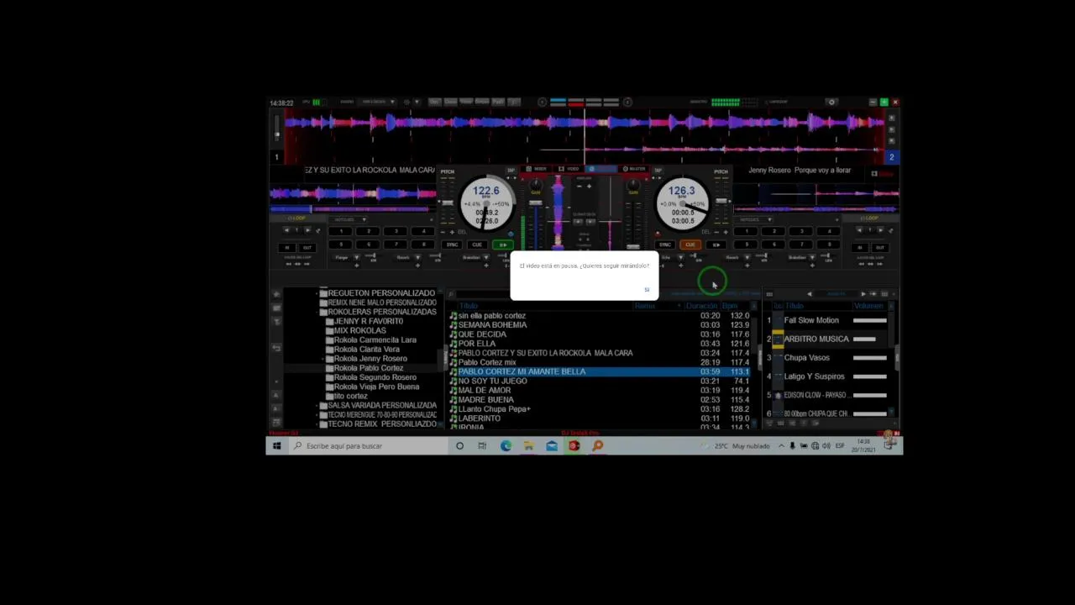Hit left deck hot cue pad 4
This screenshot has width=1075, height=605.
coord(423,231)
